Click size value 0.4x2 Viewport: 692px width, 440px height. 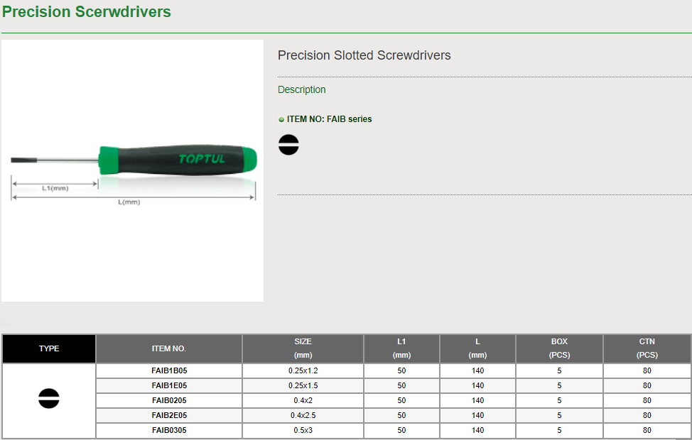pos(303,401)
